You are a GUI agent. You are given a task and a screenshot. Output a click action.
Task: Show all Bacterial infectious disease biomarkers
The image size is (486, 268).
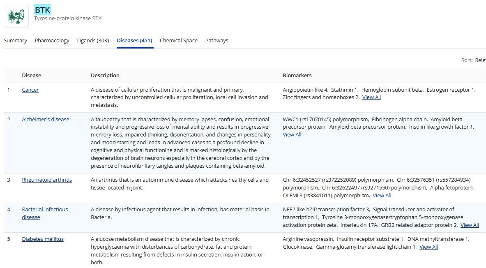470,225
